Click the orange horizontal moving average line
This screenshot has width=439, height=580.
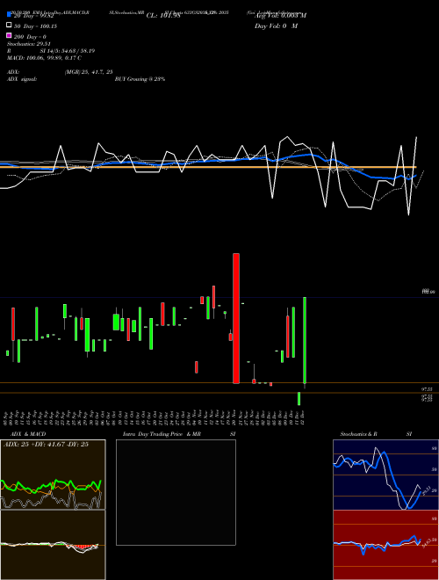208,168
